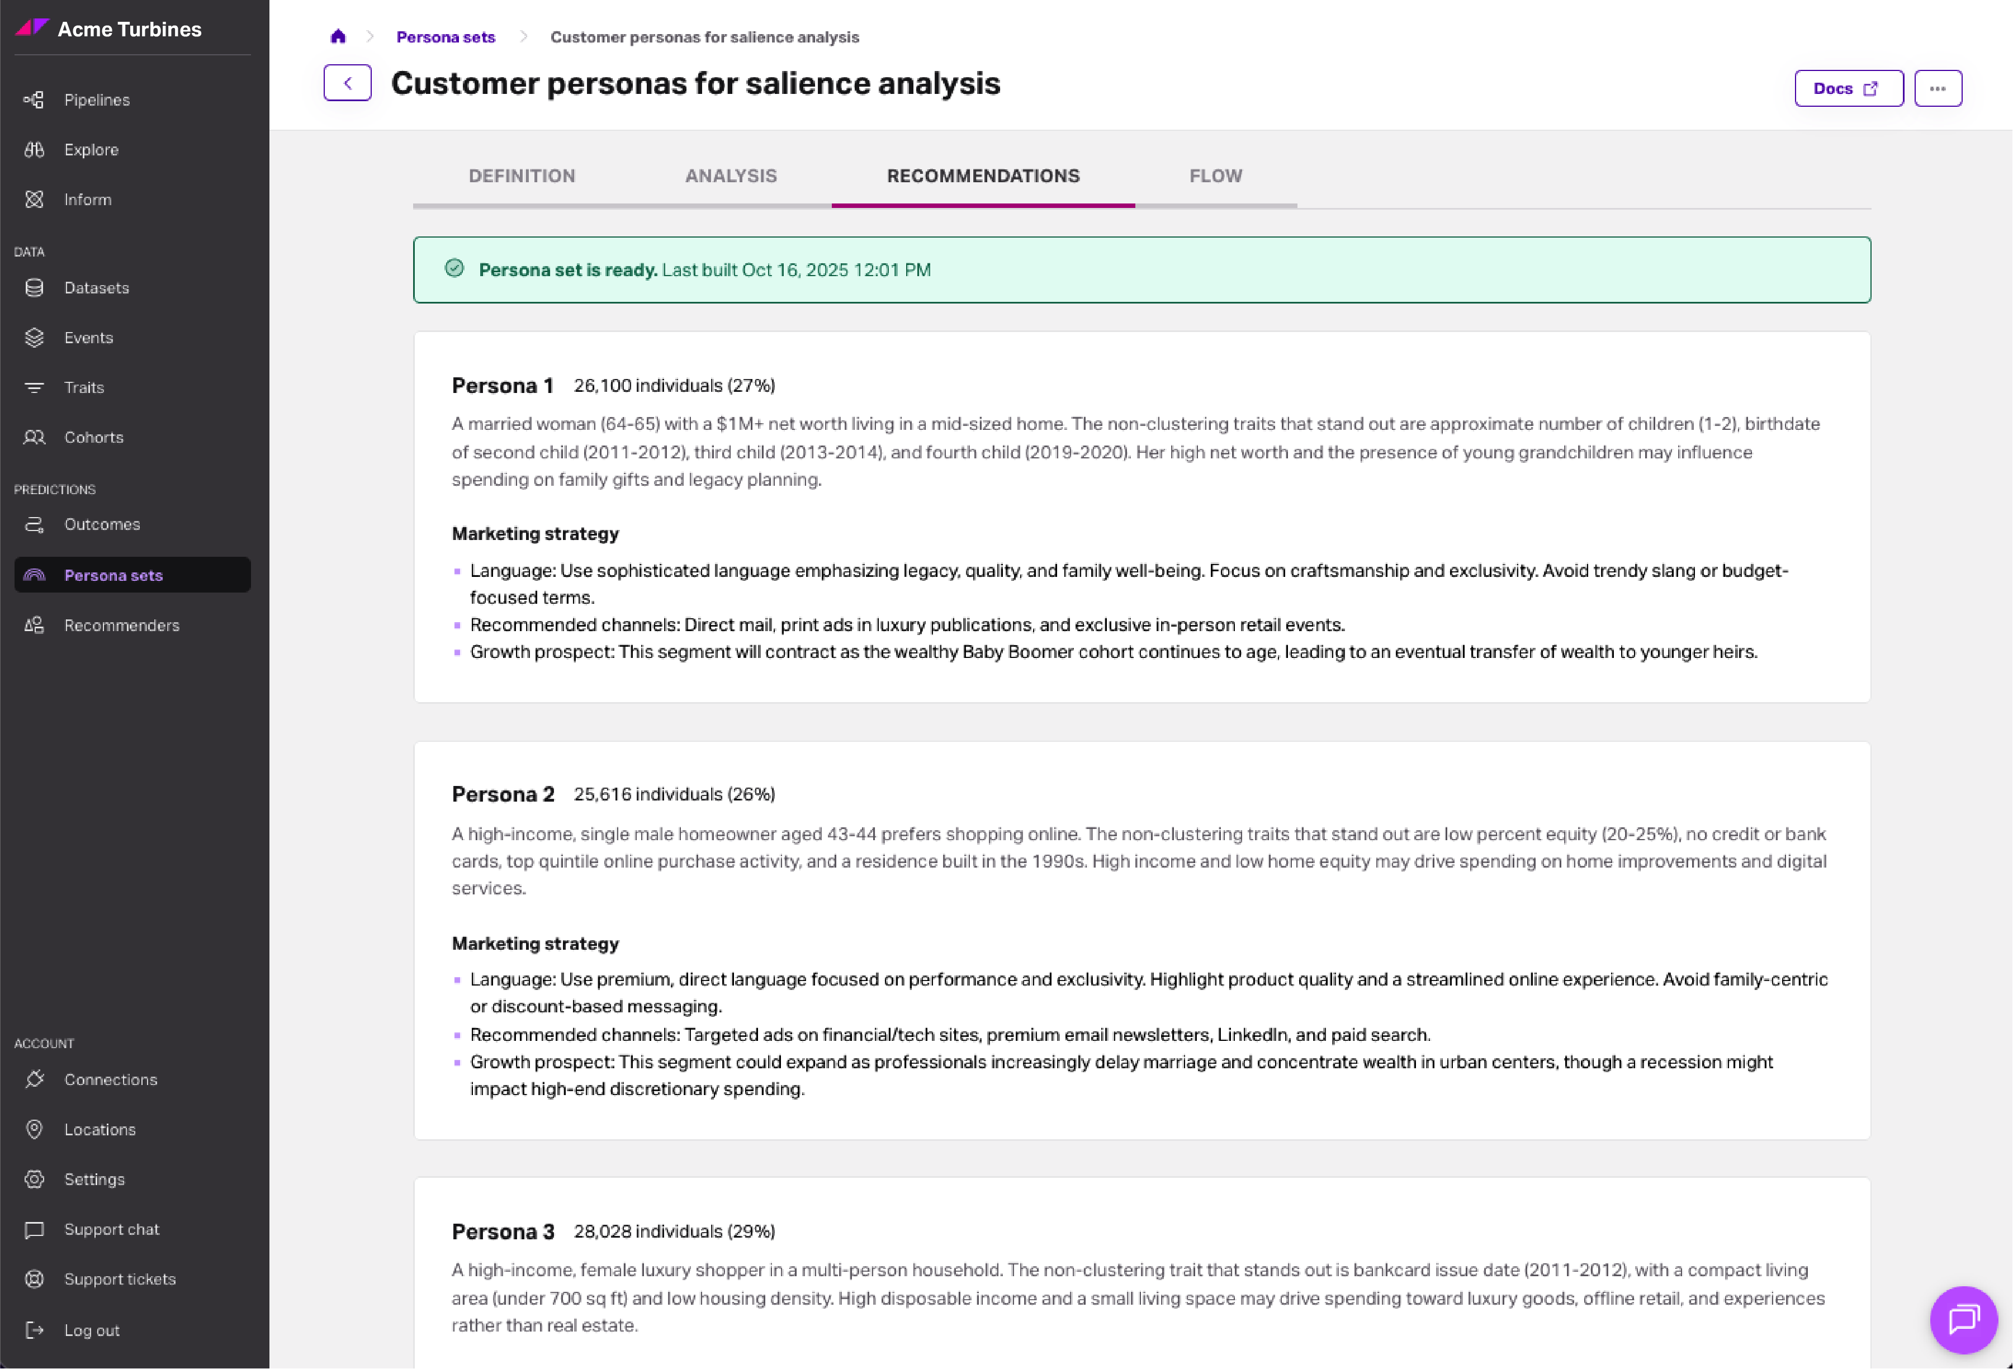Screen dimensions: 2013x1369
Task: Click the Connections plug icon
Action: pos(35,1080)
